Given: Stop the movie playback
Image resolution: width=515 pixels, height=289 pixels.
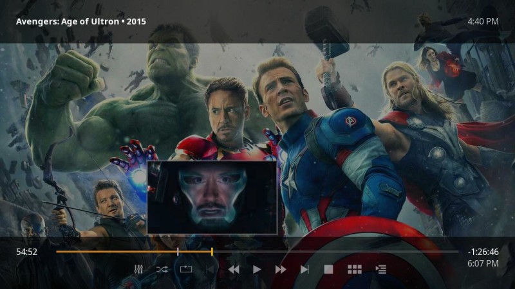Looking at the screenshot, I should (328, 270).
